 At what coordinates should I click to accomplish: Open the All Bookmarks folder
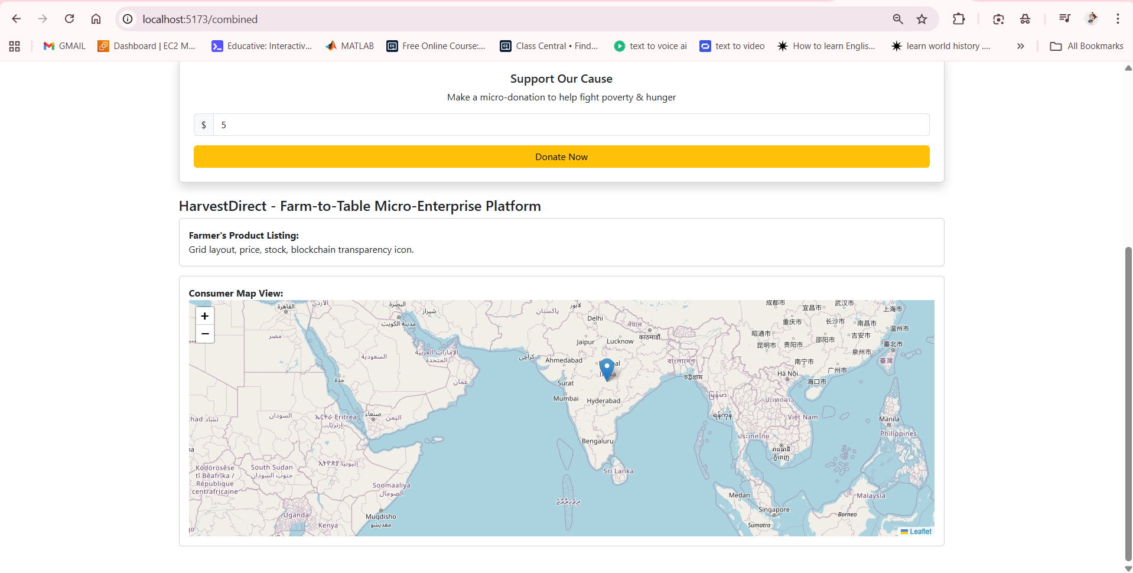[x=1086, y=46]
